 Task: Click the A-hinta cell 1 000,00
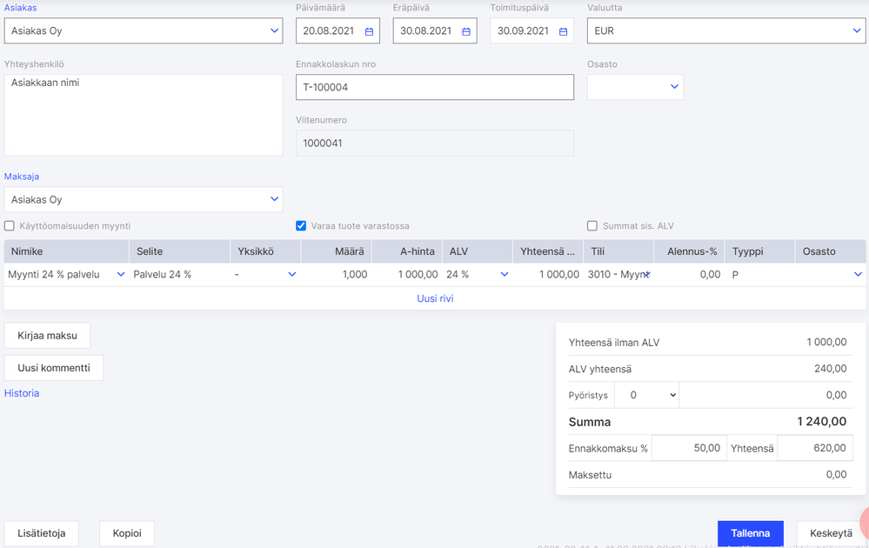[x=407, y=274]
